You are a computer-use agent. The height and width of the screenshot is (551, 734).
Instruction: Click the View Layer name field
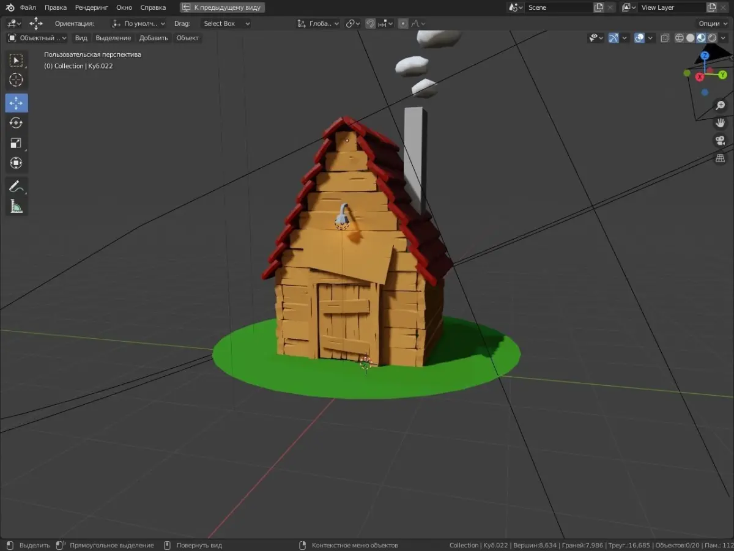point(672,7)
